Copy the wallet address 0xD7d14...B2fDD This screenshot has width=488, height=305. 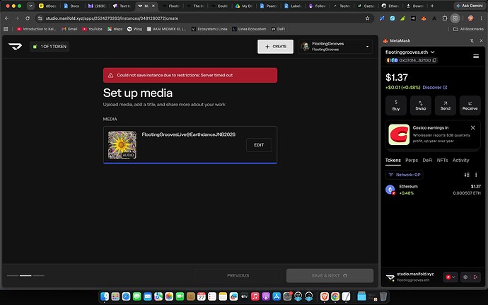[434, 60]
